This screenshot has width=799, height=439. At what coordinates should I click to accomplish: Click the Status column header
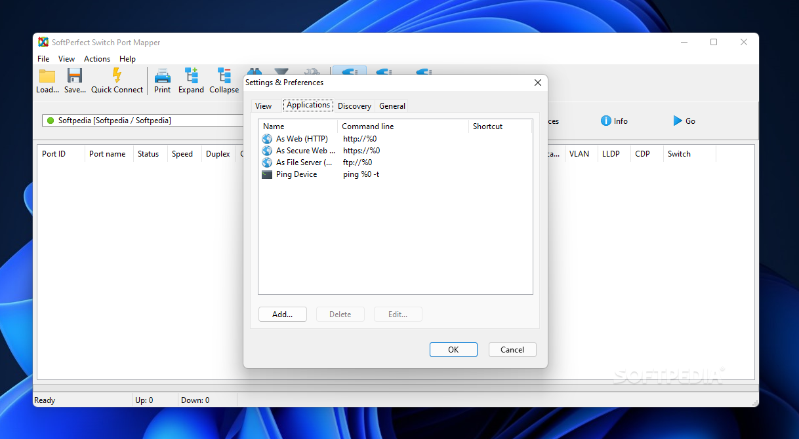150,154
